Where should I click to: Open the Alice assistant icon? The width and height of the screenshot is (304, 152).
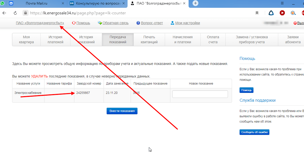(x=271, y=13)
